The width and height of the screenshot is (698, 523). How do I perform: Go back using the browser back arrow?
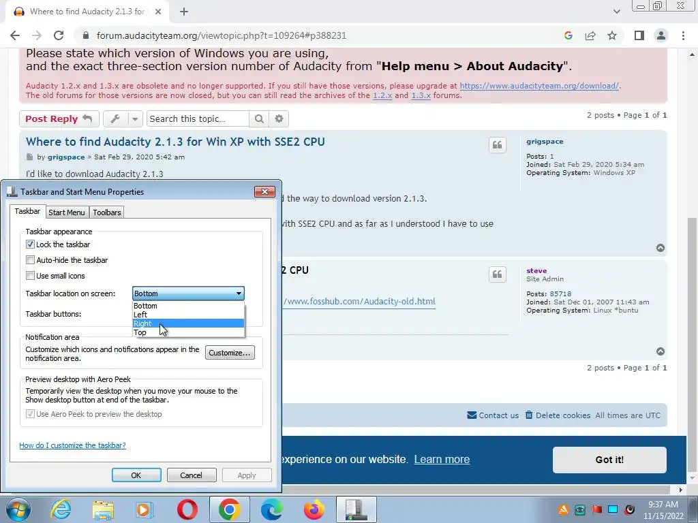pos(15,35)
